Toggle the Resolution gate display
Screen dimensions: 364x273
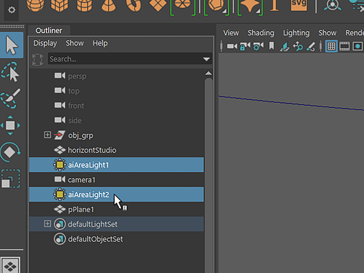click(x=358, y=47)
